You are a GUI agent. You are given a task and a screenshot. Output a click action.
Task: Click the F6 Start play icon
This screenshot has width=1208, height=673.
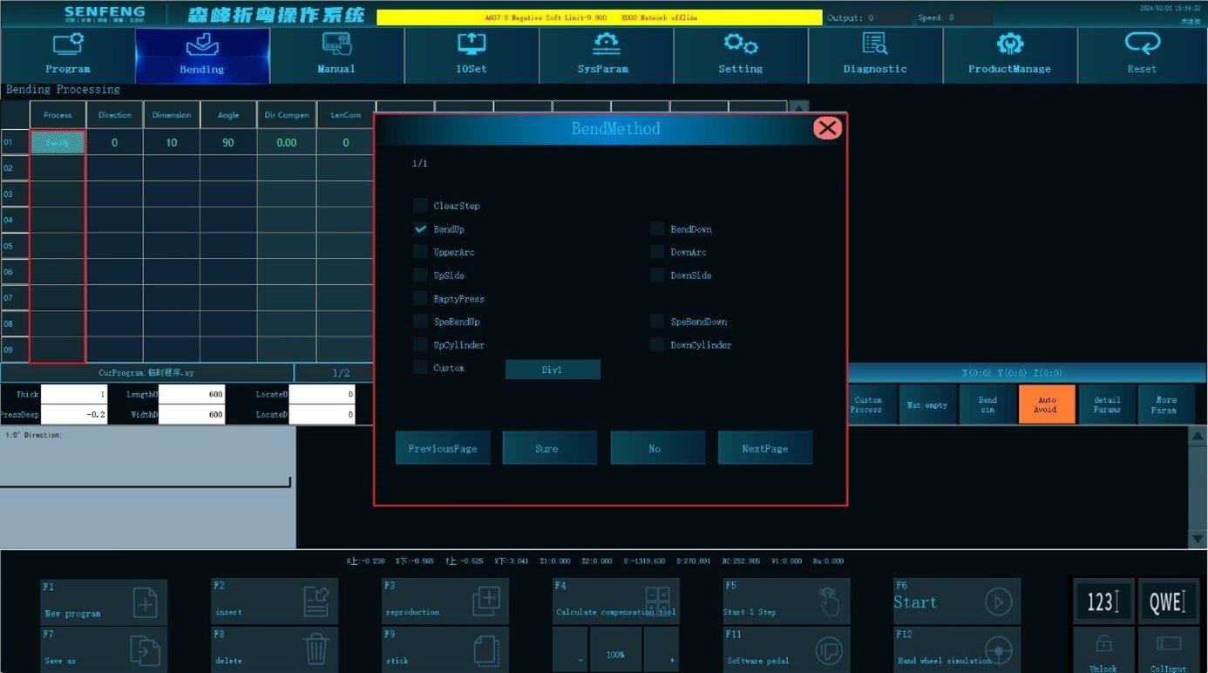998,602
